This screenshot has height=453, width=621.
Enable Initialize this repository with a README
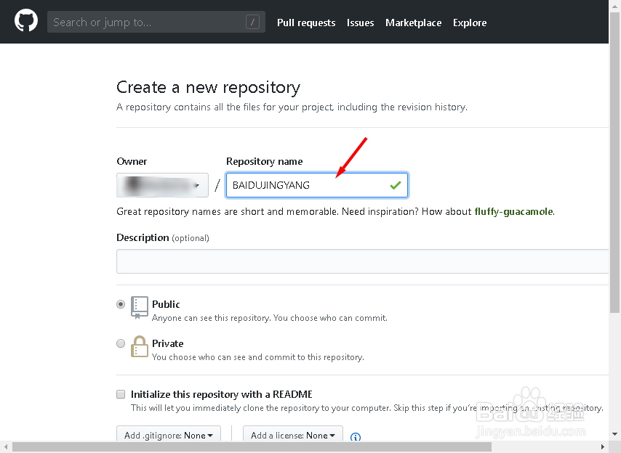point(121,394)
